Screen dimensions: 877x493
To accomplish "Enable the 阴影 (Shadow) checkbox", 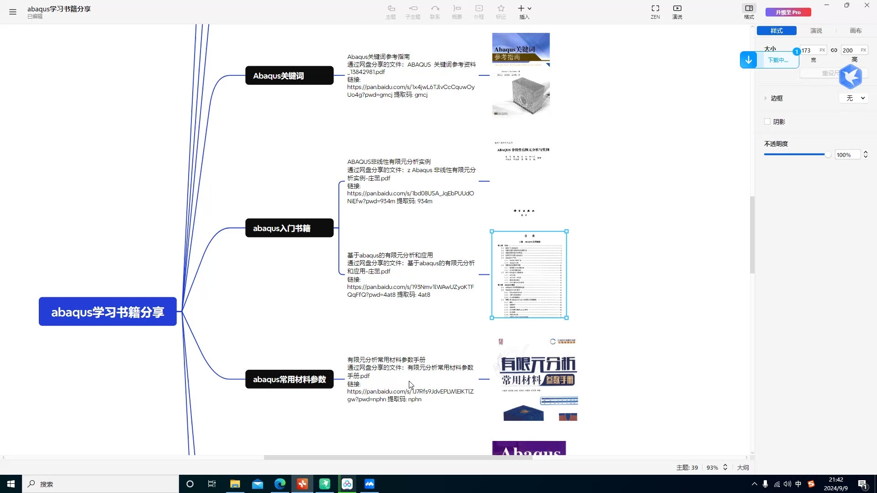I will 767,121.
